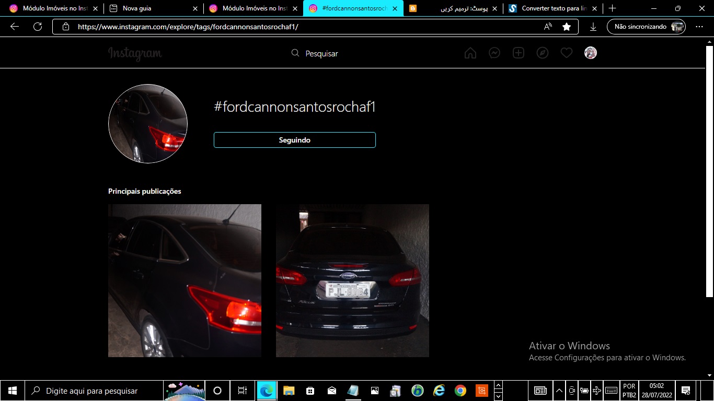Open Google Chrome from taskbar
Image resolution: width=714 pixels, height=401 pixels.
click(x=460, y=391)
